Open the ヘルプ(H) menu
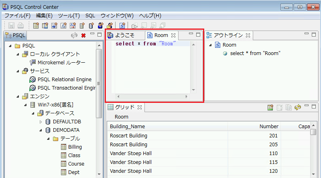Viewport: 321px width, 178px height. tap(150, 16)
